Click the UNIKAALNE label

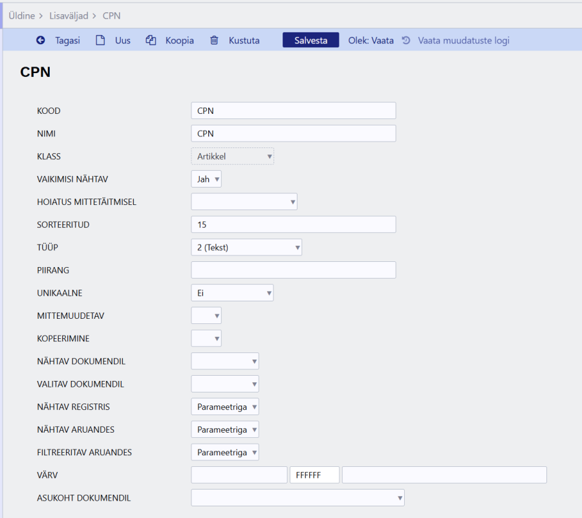(x=59, y=293)
